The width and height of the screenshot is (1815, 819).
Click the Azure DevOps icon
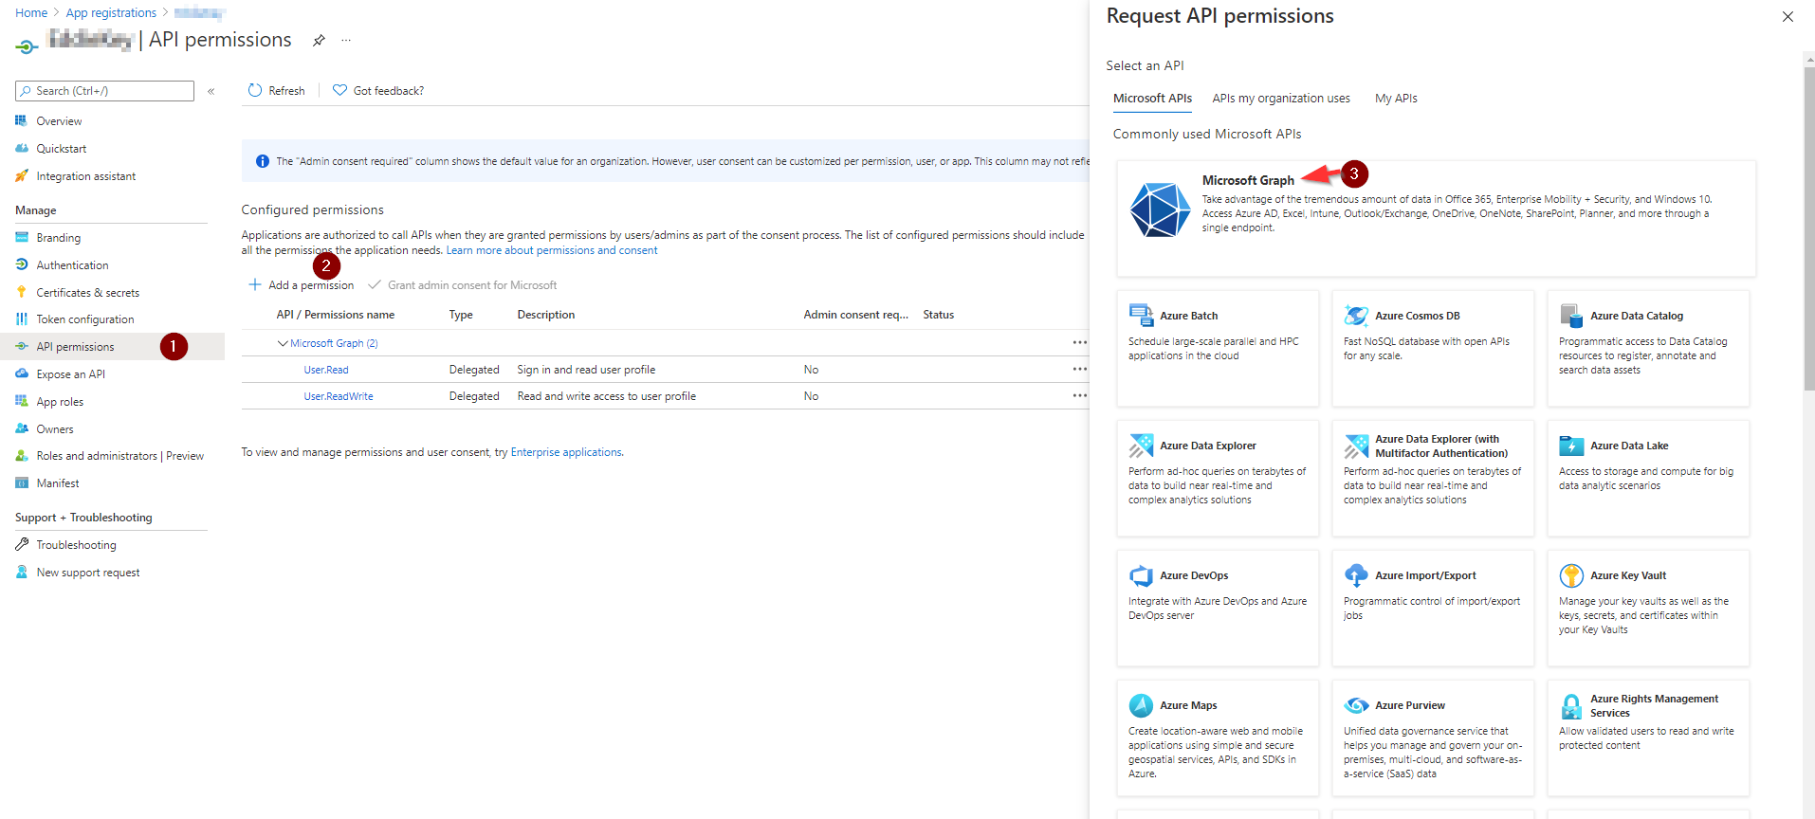click(1142, 574)
